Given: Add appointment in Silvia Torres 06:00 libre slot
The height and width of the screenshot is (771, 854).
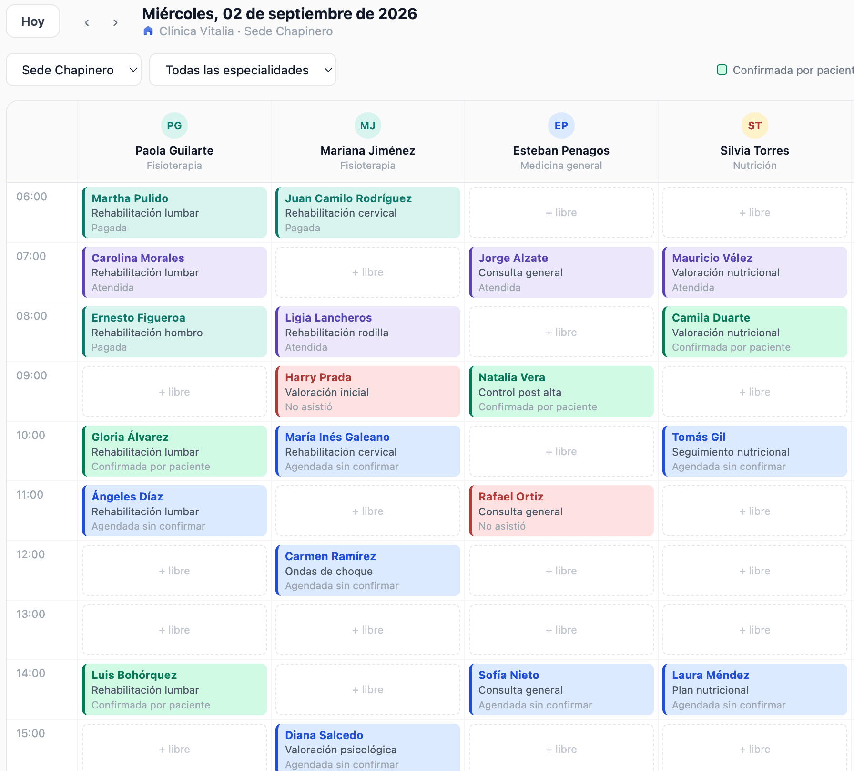Looking at the screenshot, I should [x=755, y=212].
